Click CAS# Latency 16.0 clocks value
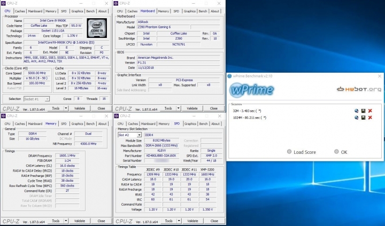The height and width of the screenshot is (226, 385). point(67,166)
